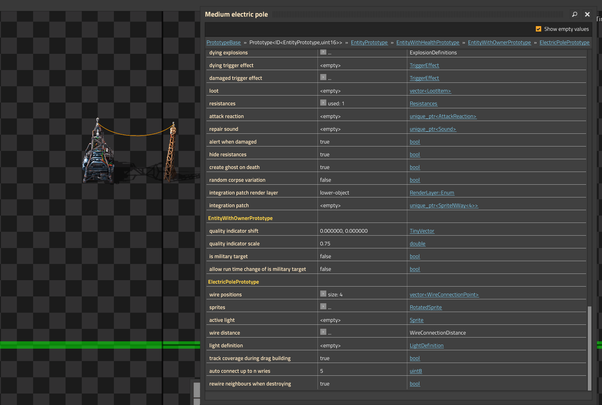The height and width of the screenshot is (405, 602).
Task: Open vector<WireConnectionPoint> type link
Action: [444, 295]
